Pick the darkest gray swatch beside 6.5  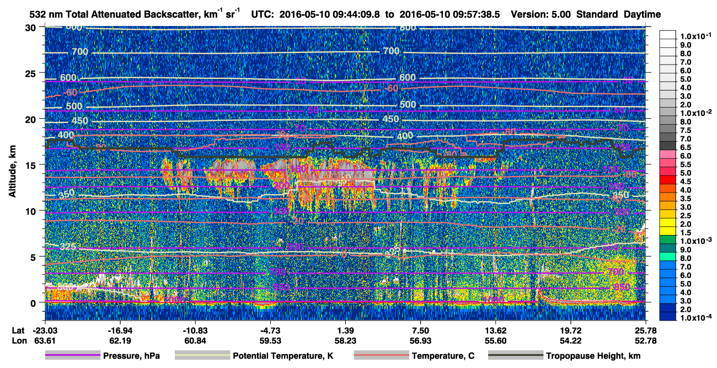click(668, 146)
